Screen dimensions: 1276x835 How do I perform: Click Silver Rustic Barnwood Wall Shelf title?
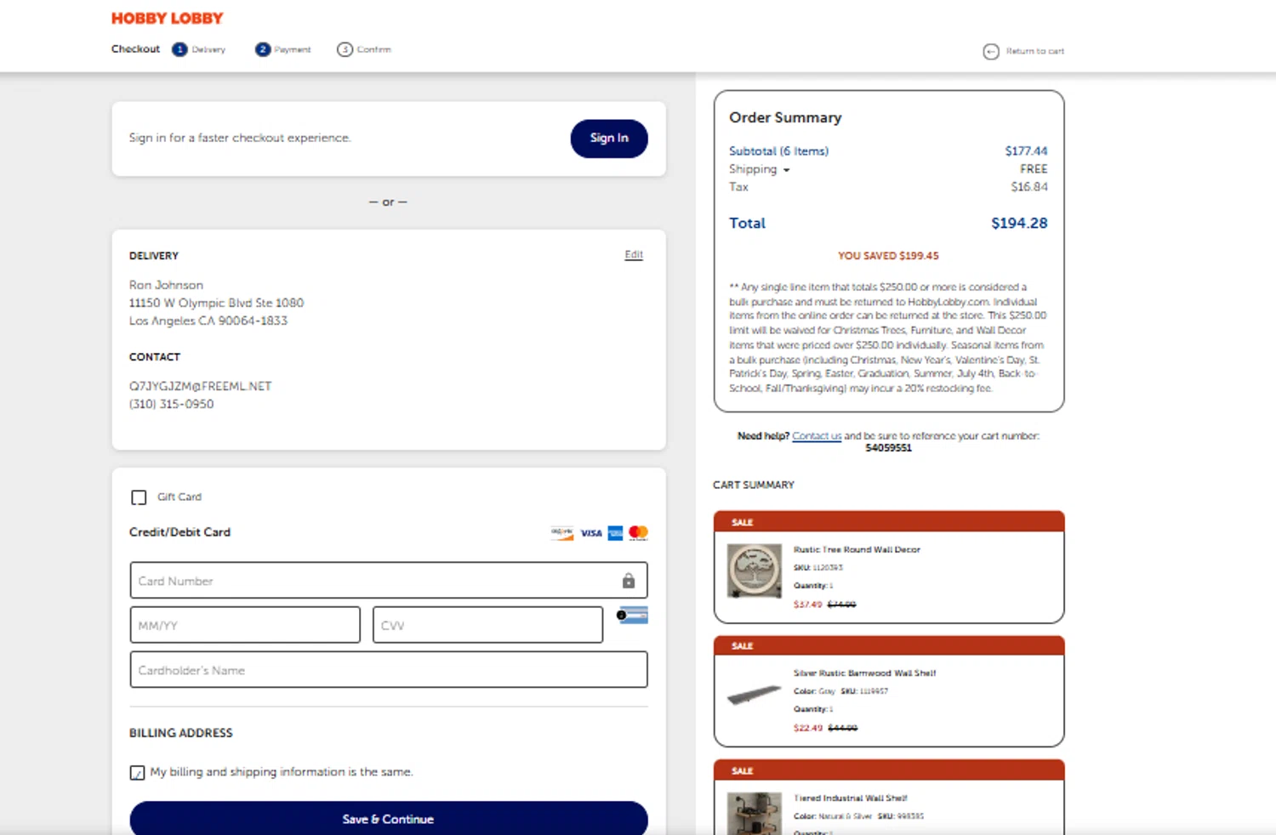click(864, 673)
